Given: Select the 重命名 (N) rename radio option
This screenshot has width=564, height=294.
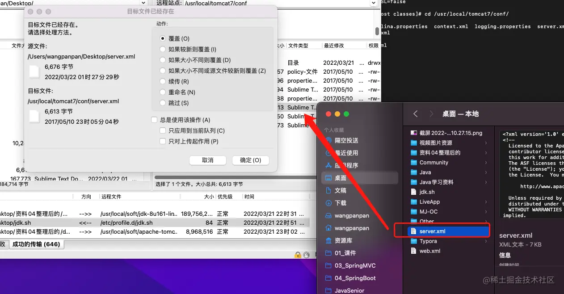Looking at the screenshot, I should (177, 92).
